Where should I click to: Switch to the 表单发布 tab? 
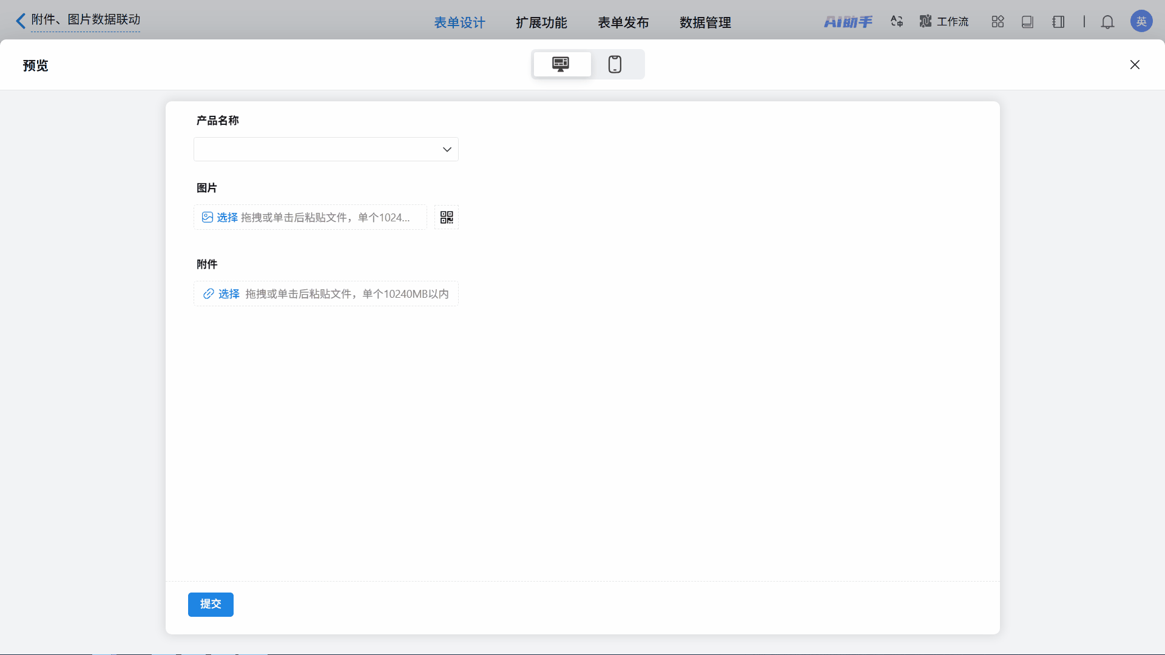tap(623, 22)
